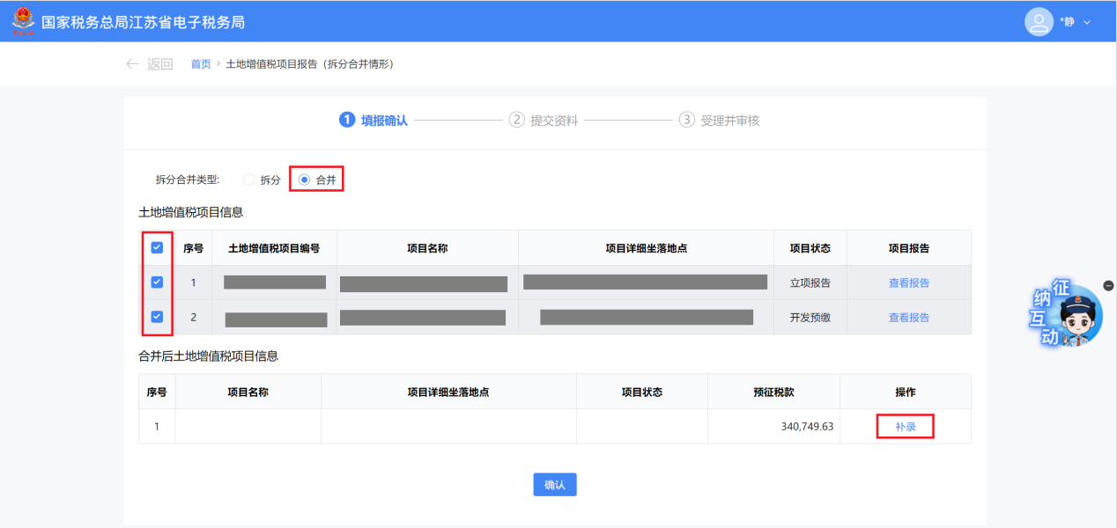Viewport: 1117px width, 528px height.
Task: Click 补录 in the merged project row
Action: [x=905, y=427]
